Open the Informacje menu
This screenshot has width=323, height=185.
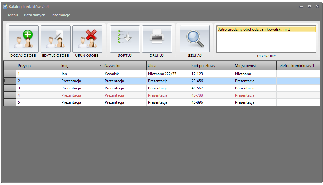(x=61, y=15)
